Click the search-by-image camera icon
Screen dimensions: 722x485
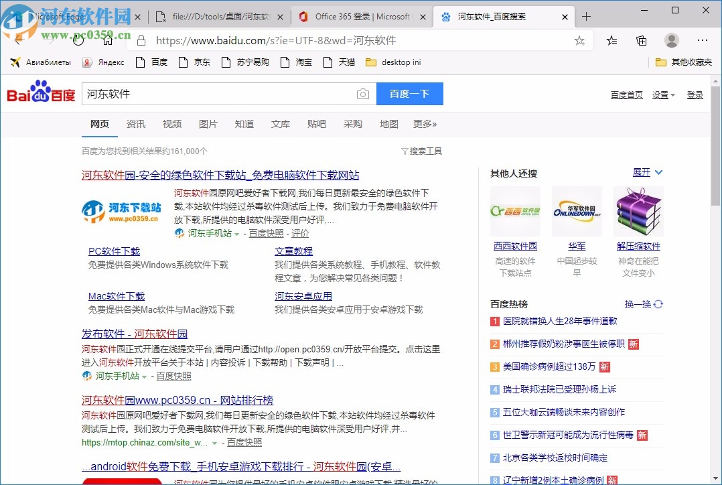click(x=362, y=94)
